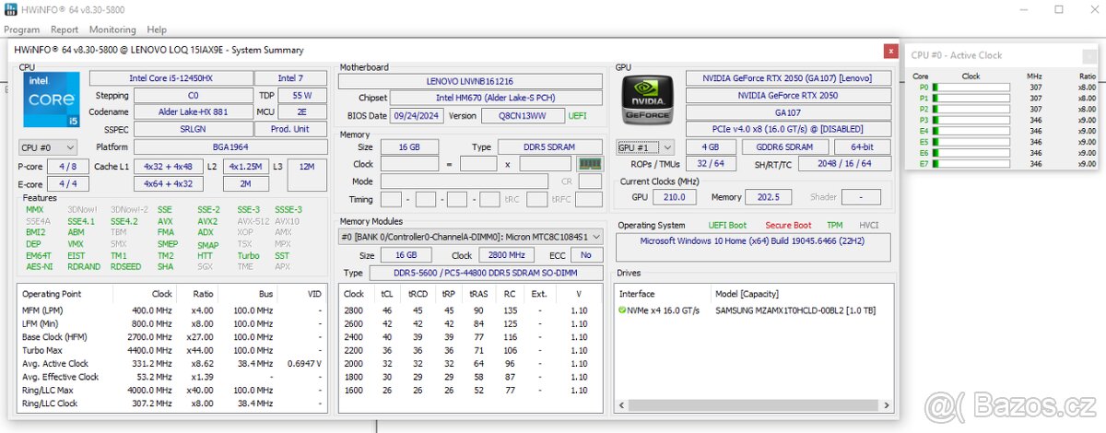This screenshot has height=433, width=1106.
Task: Select the Ring/LLC Max row
Action: tap(172, 391)
